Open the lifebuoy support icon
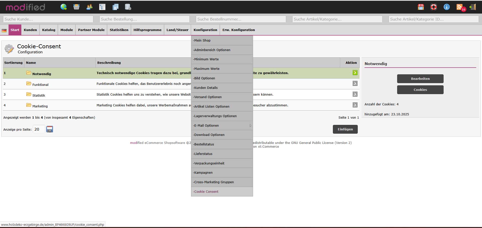Screen dimensions: 482x228 click(x=434, y=7)
